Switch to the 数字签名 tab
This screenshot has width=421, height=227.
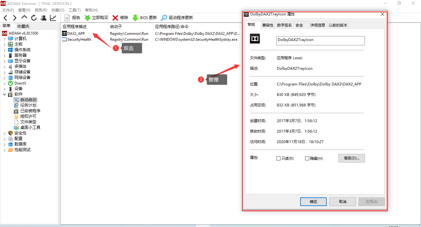tap(284, 25)
